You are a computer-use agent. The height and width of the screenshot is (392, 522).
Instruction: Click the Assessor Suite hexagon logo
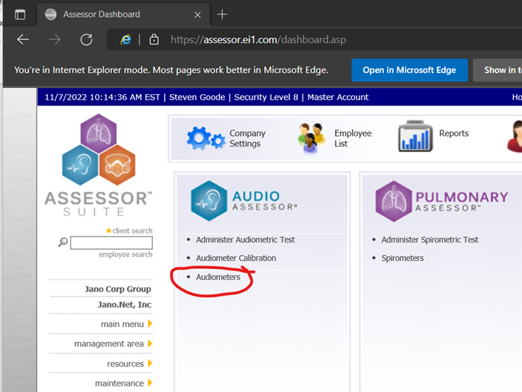pyautogui.click(x=98, y=149)
